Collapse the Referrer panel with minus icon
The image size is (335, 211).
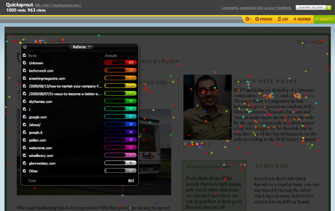point(25,47)
